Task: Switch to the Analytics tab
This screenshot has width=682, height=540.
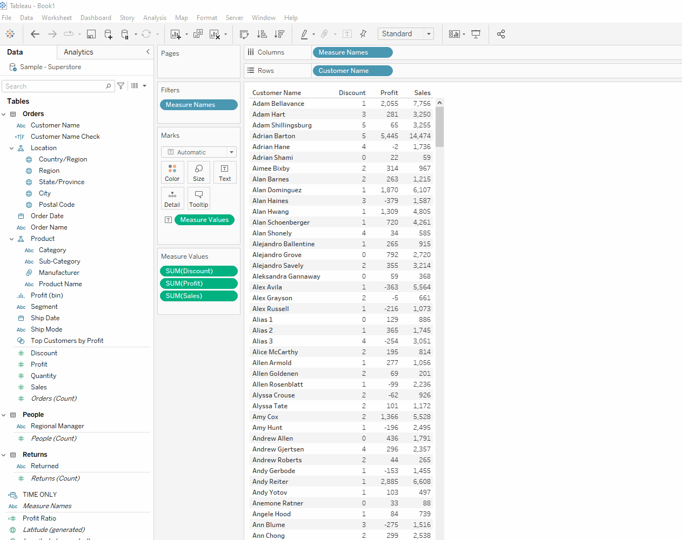Action: pos(78,52)
